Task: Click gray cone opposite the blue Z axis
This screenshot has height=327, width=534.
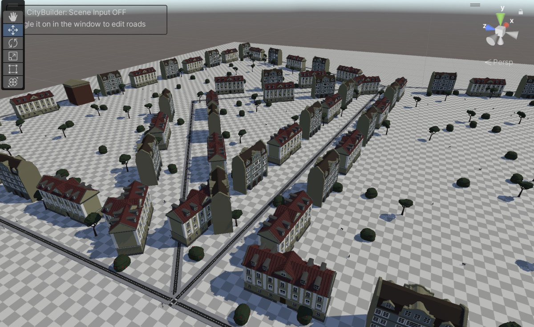Action: pos(512,35)
